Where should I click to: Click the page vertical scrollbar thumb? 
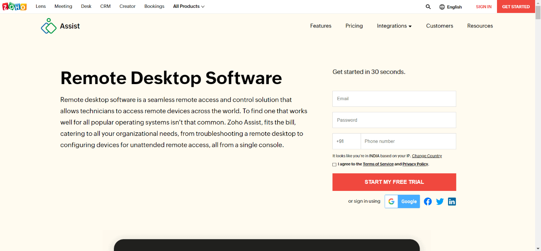538,12
